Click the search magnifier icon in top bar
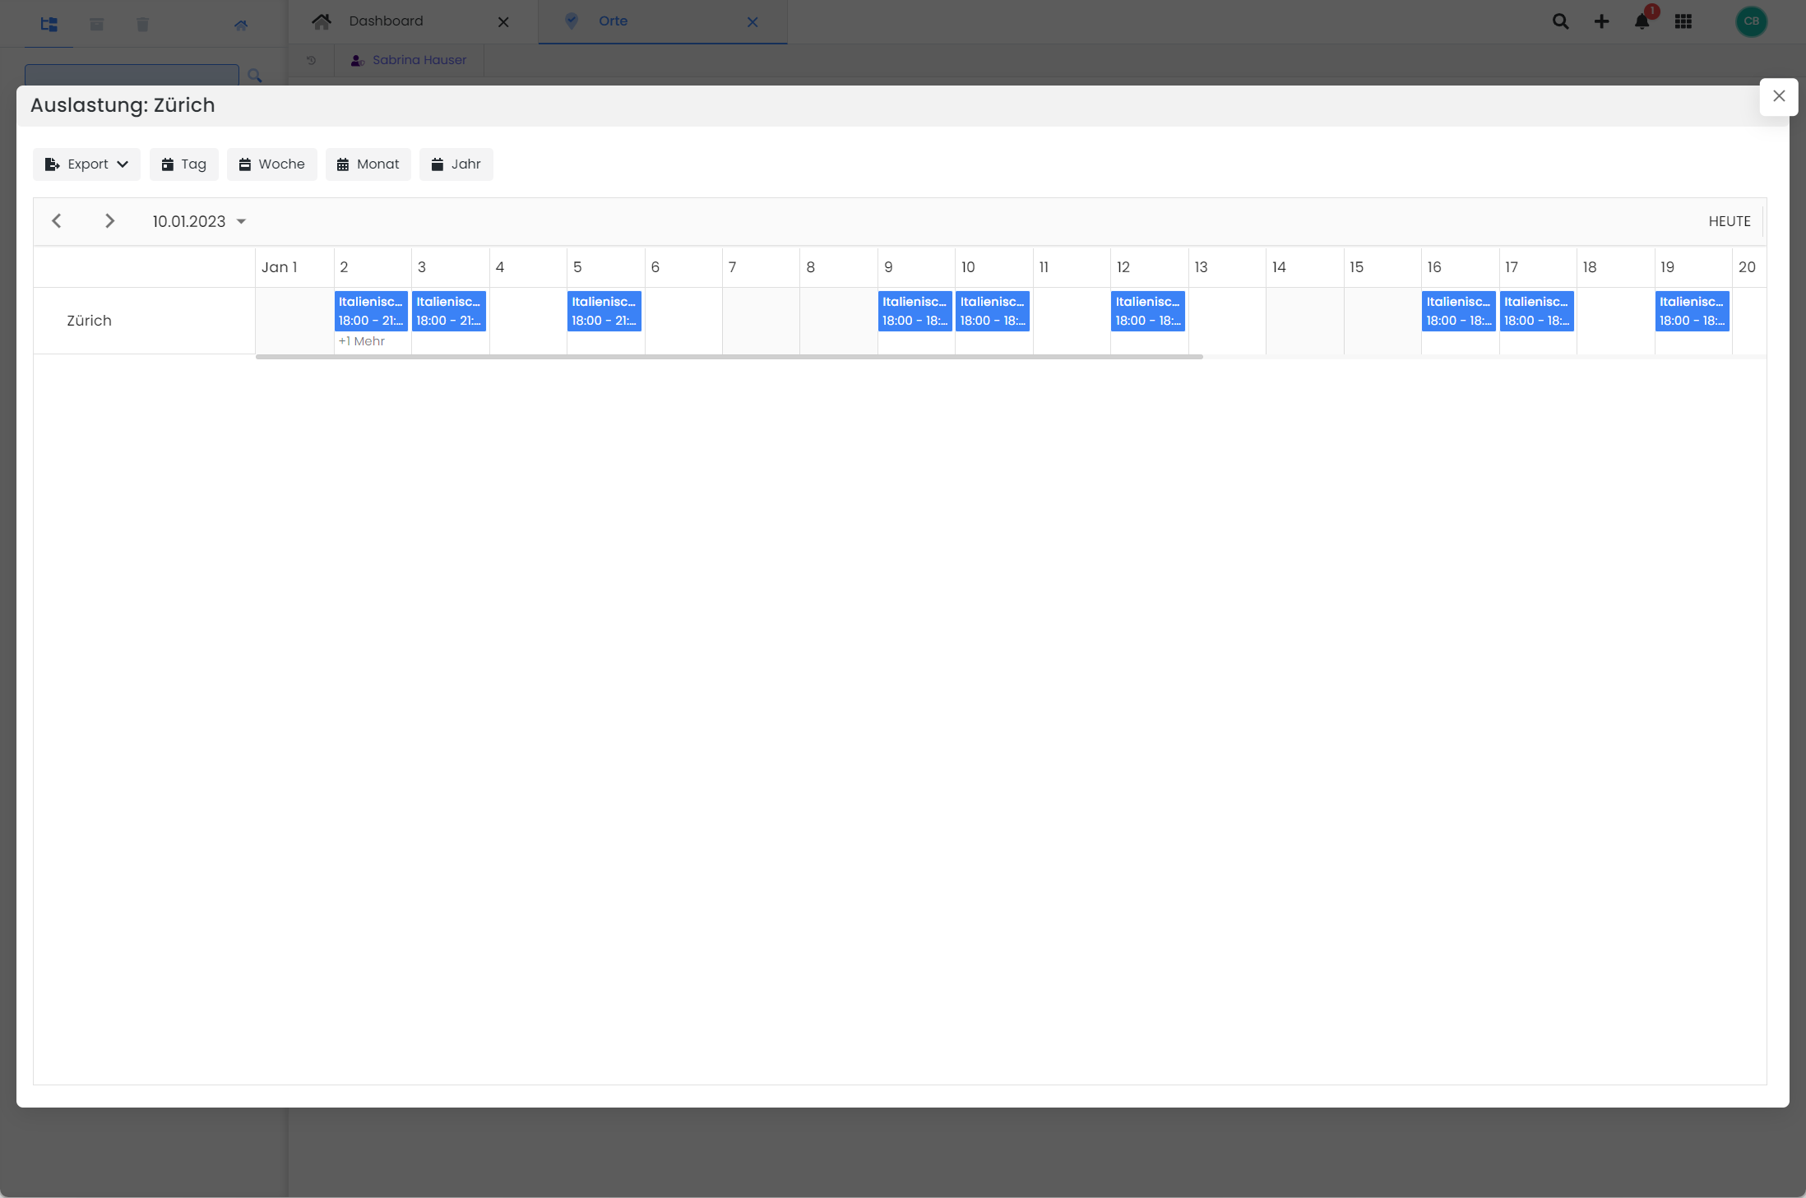1806x1198 pixels. (1560, 22)
